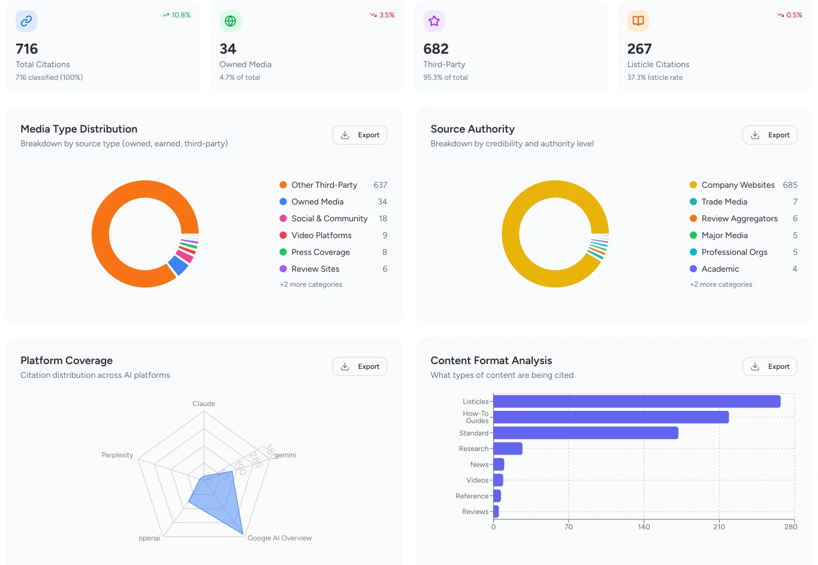Click the download icon inside Content Format Analysis Export
The height and width of the screenshot is (565, 818).
(755, 366)
